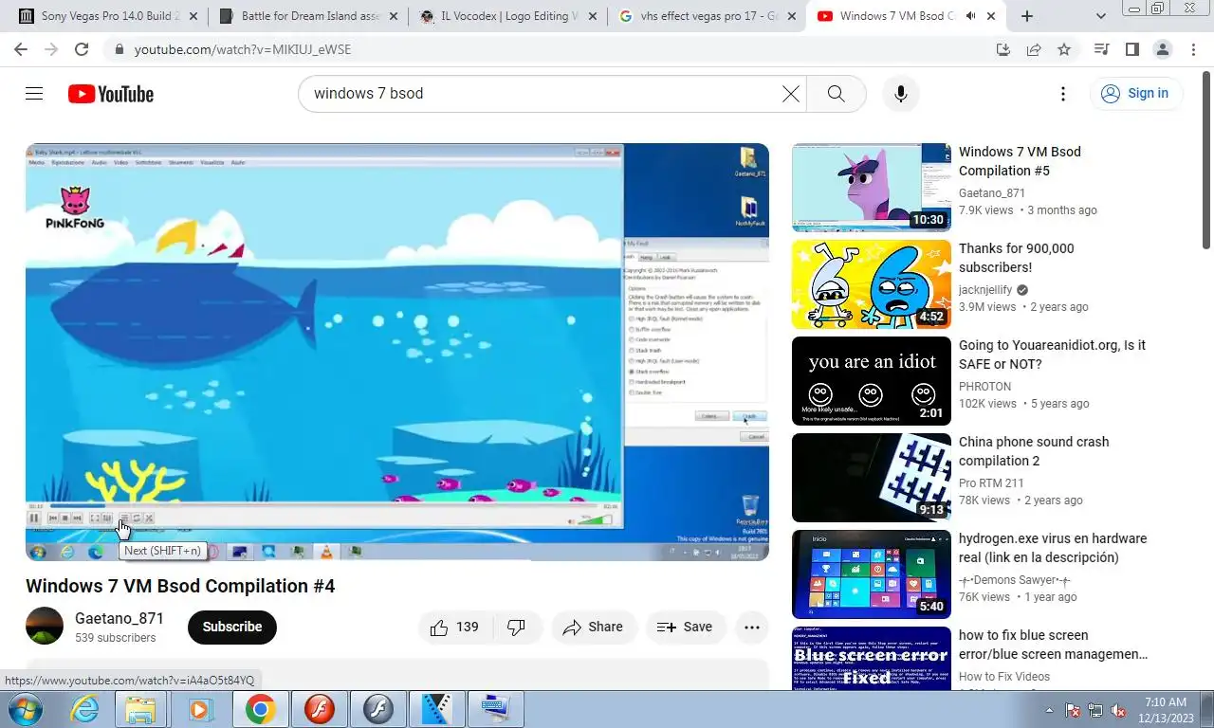Search with your voice microphone button
This screenshot has height=728, width=1214.
tap(901, 94)
